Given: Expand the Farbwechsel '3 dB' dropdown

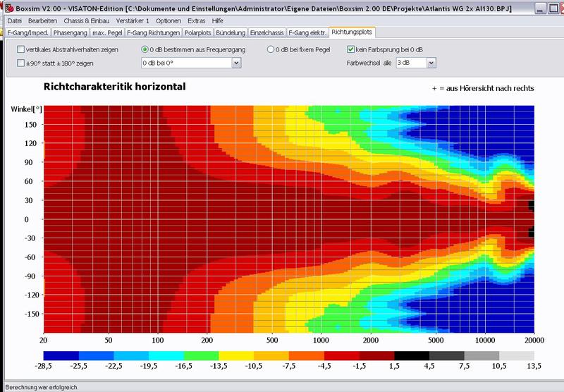Looking at the screenshot, I should 431,63.
